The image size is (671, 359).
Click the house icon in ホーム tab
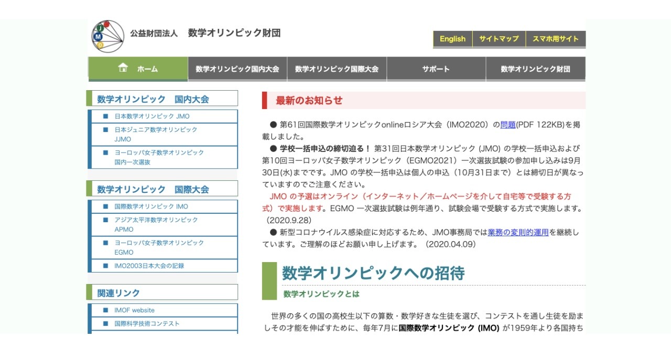pos(123,68)
